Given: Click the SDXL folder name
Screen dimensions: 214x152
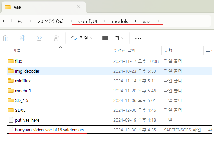Looking at the screenshot, I should (x=20, y=110).
